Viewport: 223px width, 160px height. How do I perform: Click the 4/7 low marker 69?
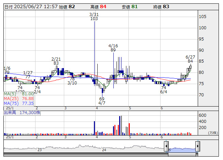[x=102, y=99]
